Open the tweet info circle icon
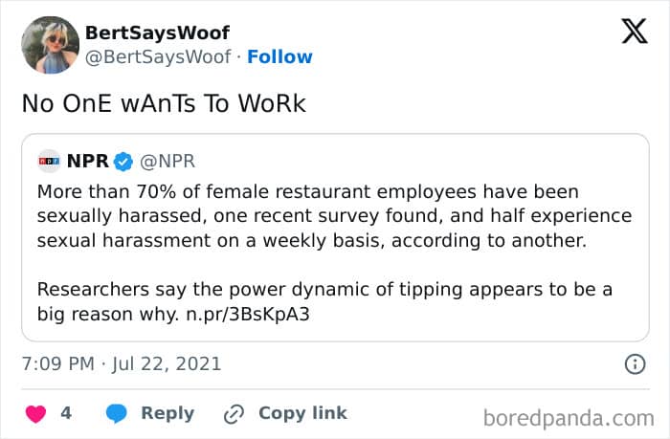 pos(634,364)
